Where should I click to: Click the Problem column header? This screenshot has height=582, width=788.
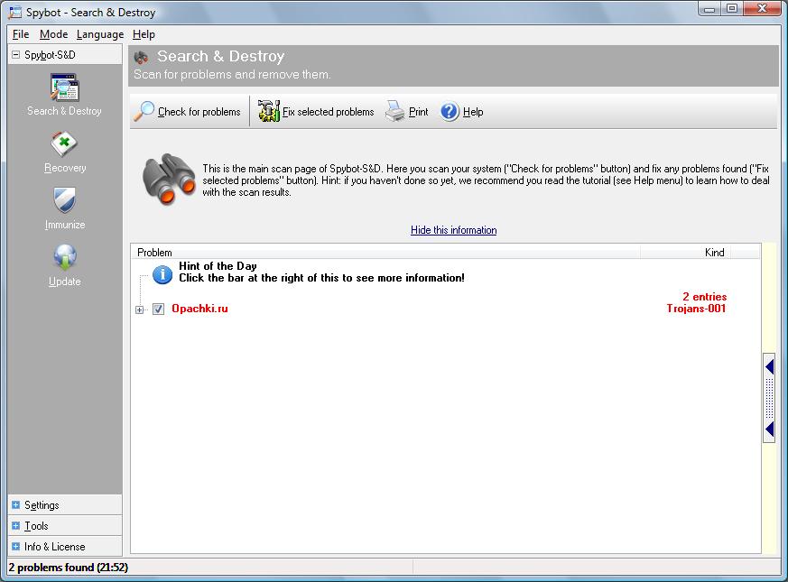(x=385, y=253)
